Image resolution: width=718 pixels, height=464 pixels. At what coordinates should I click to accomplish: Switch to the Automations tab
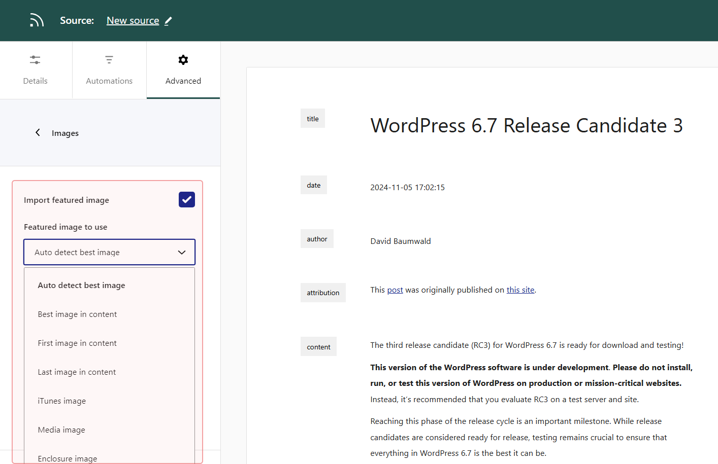click(x=109, y=70)
